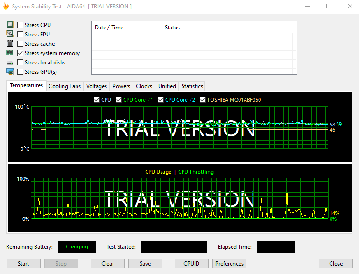This screenshot has width=359, height=274.
Task: Click the disk drive icon beside Stress local disks
Action: tap(10, 63)
